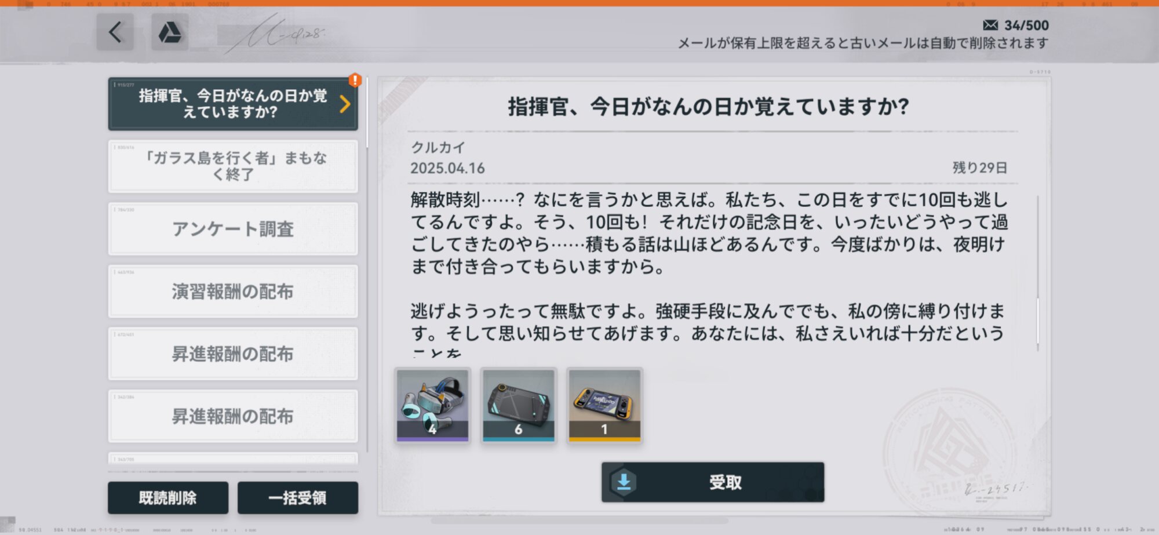
Task: Open the アンケート調査 mail
Action: click(x=233, y=229)
